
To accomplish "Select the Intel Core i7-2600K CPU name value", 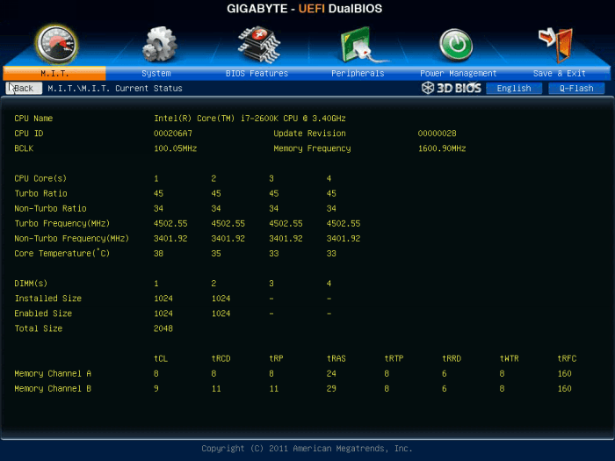I will pyautogui.click(x=250, y=119).
